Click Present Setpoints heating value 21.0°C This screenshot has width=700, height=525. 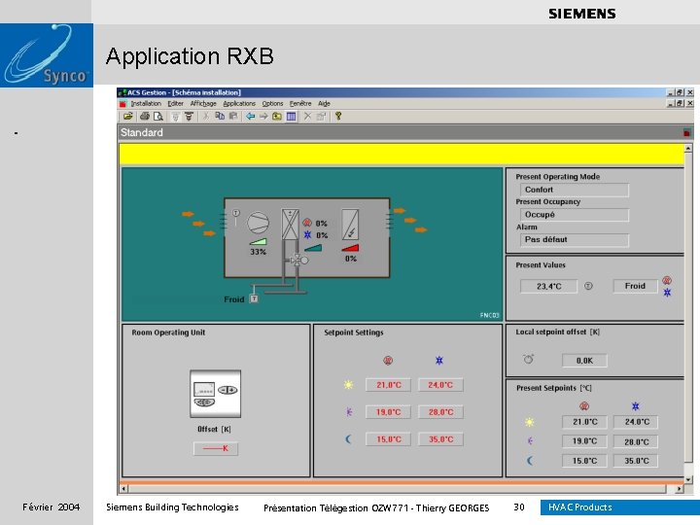(584, 422)
